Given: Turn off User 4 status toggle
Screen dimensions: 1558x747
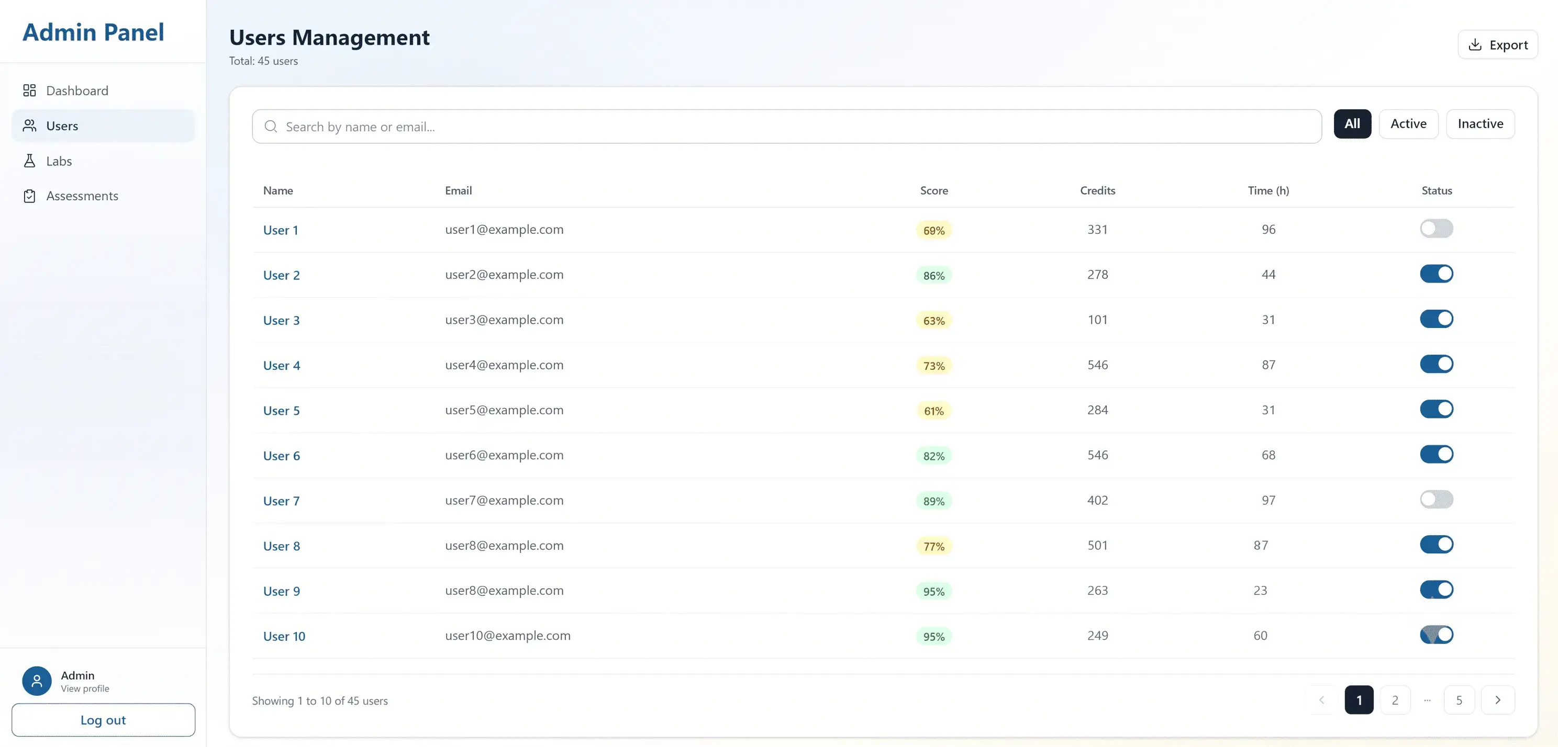Looking at the screenshot, I should [1437, 364].
